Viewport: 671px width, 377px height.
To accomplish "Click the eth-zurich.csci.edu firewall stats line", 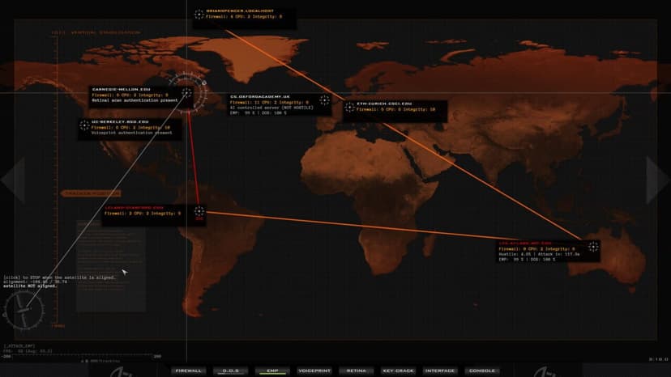I will coord(395,109).
